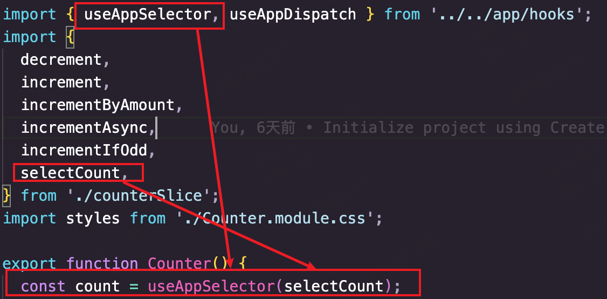Click incrementByAmount in the import list

click(x=98, y=105)
